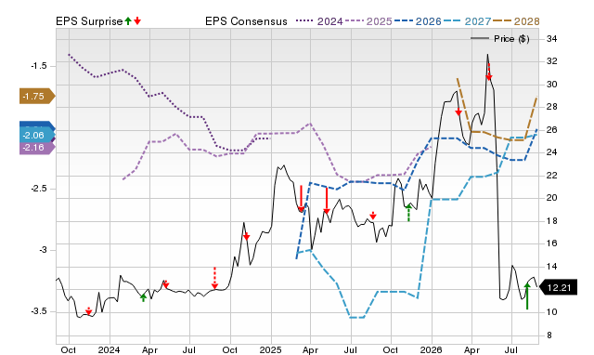Click the 24 price axis label
The image size is (594, 355).
click(551, 152)
